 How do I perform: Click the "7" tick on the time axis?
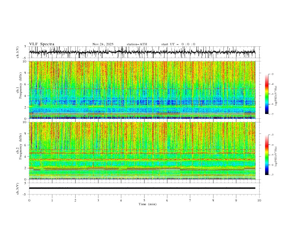pyautogui.click(x=190, y=200)
